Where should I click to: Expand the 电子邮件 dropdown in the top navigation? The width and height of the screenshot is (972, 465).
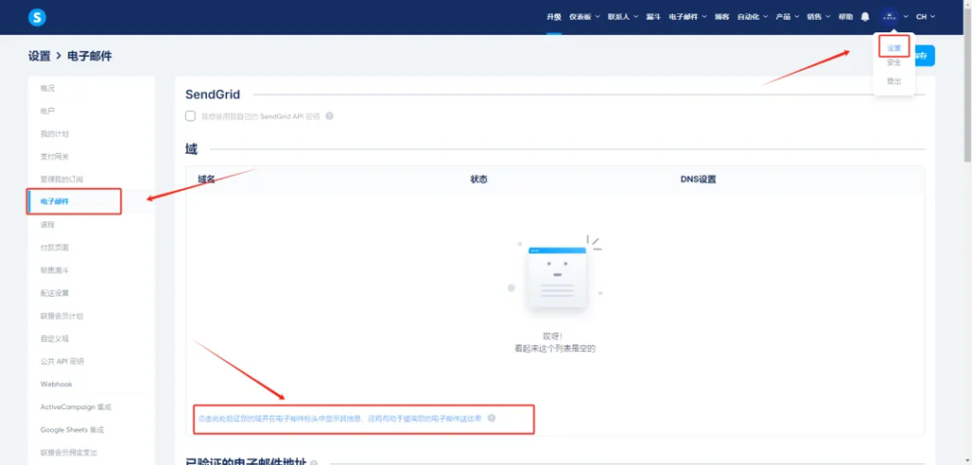pos(688,17)
